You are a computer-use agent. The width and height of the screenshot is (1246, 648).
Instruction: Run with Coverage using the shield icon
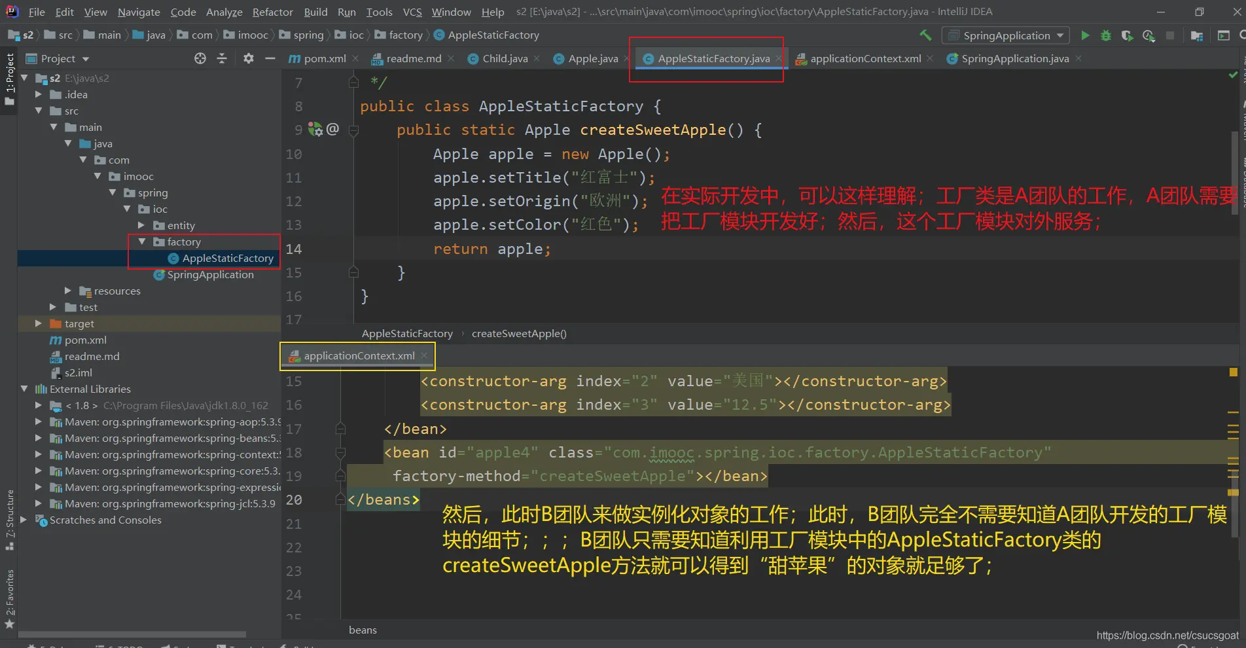click(1127, 35)
